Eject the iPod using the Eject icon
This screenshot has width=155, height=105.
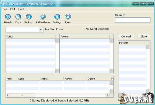[x=68, y=17]
